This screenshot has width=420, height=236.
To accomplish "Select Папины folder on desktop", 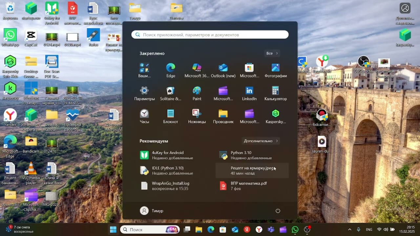I will coord(177,12).
